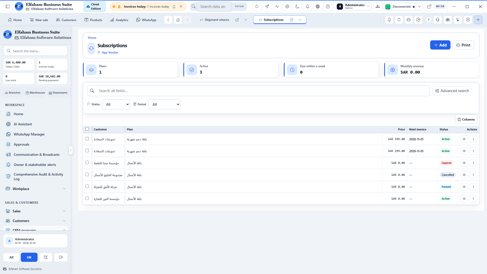Tick the checkbox for the Cancelled subscription row
The height and width of the screenshot is (274, 487).
(x=87, y=175)
